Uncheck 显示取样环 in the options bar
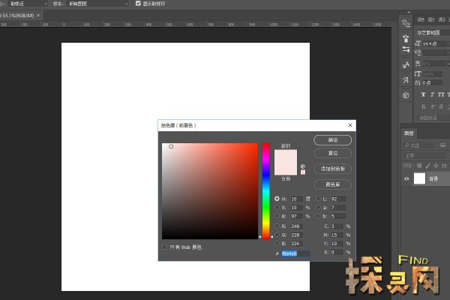 [137, 4]
